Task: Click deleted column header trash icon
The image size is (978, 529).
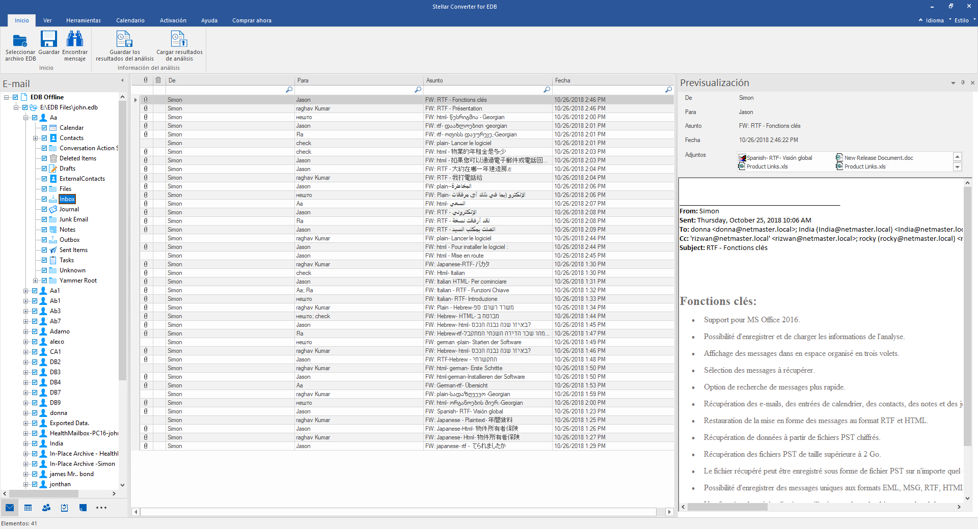Action: [x=158, y=80]
